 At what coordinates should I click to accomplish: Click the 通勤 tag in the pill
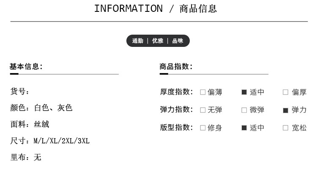(x=138, y=41)
